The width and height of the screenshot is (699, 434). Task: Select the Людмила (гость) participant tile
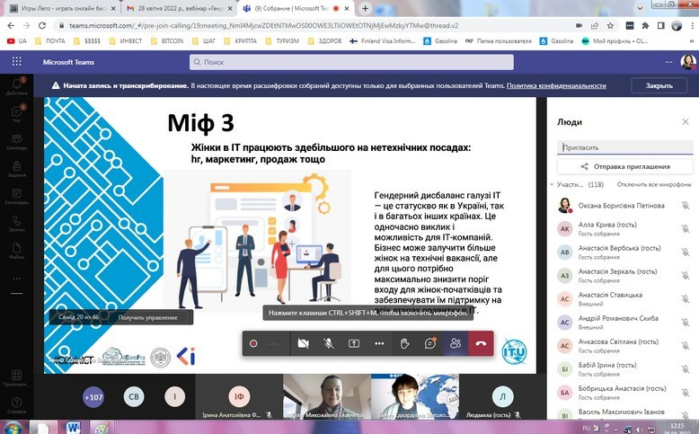coord(502,396)
